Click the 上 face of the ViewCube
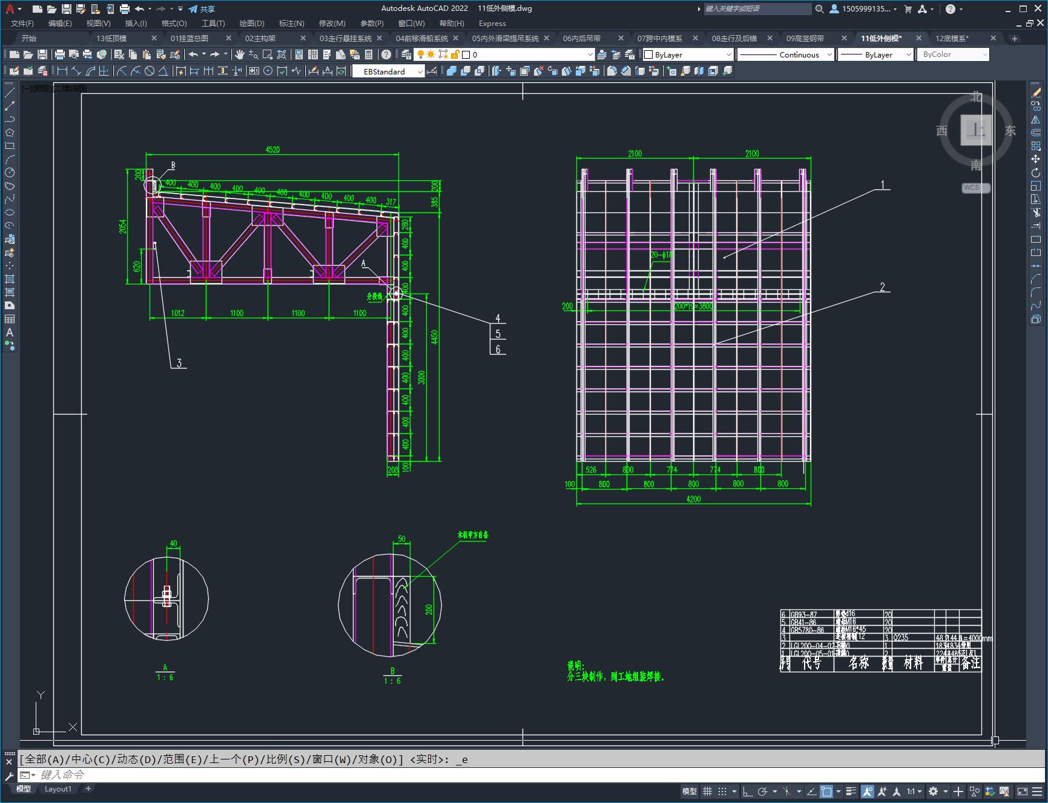The height and width of the screenshot is (803, 1048). click(x=975, y=129)
